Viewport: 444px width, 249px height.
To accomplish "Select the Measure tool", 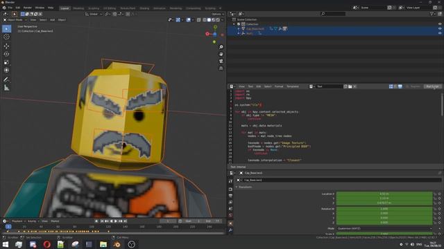I will (6, 88).
